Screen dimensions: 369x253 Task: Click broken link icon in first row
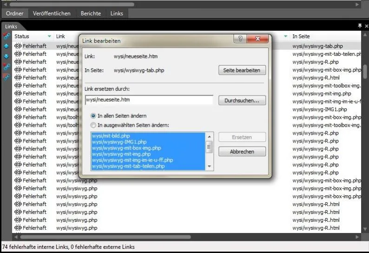18,46
